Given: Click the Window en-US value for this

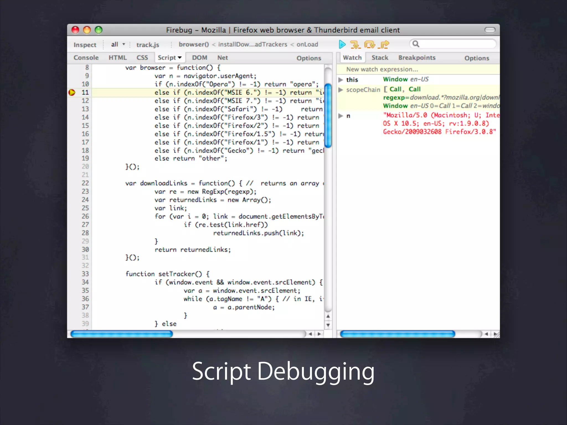Looking at the screenshot, I should click(x=406, y=79).
